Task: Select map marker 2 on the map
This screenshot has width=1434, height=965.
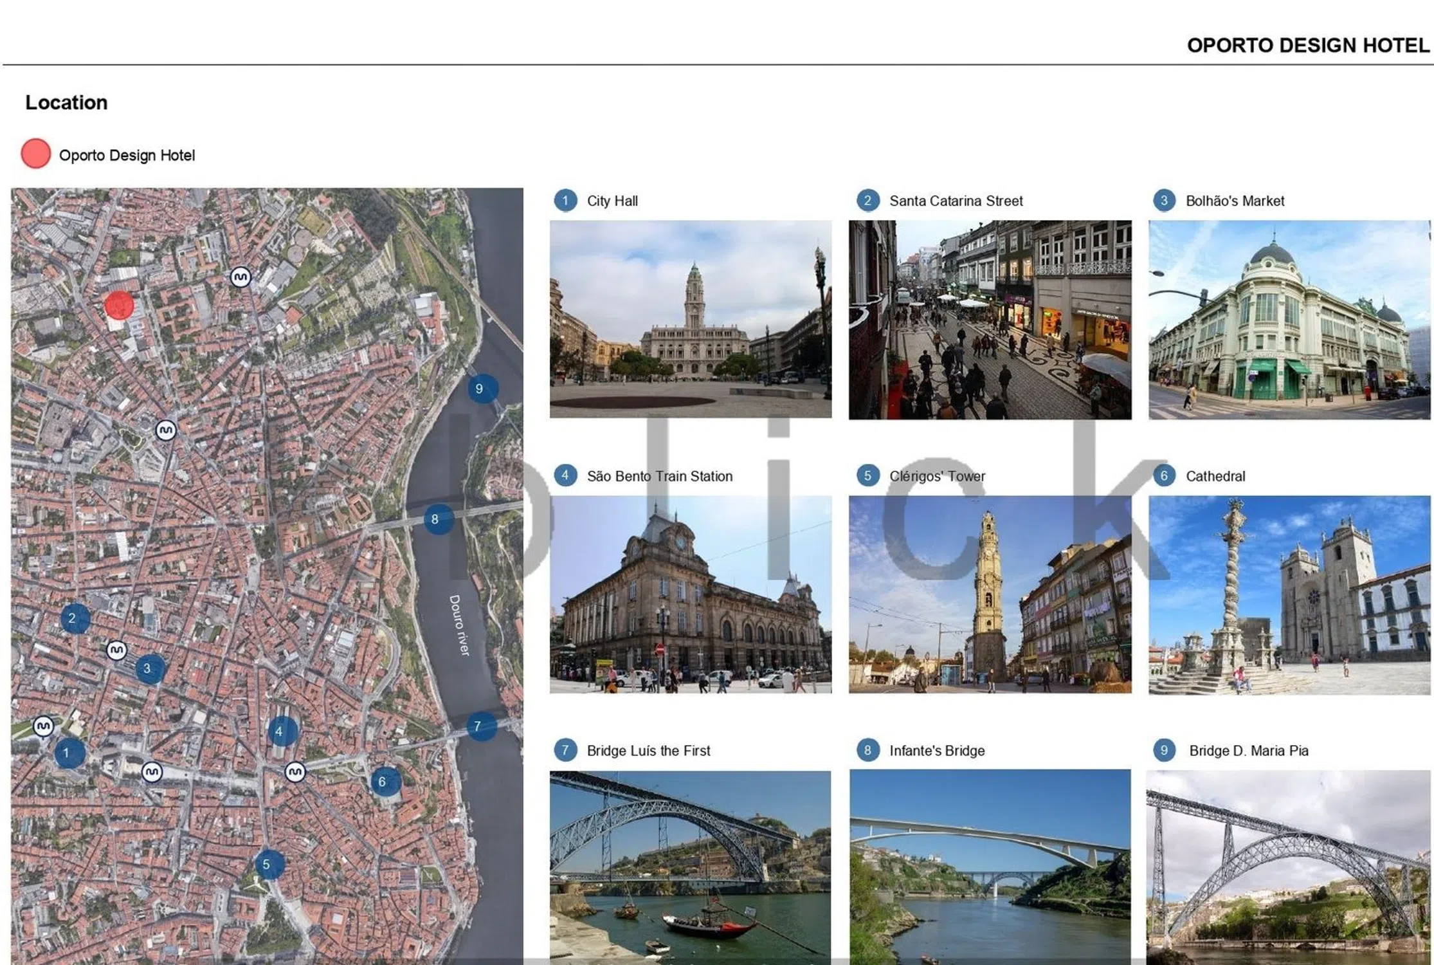Action: (75, 618)
